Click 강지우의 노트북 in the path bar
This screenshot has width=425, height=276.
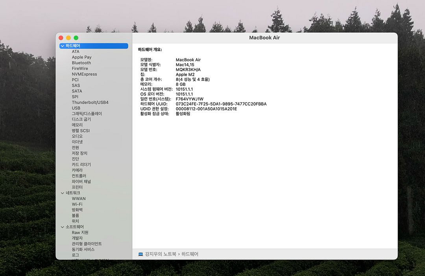[161, 254]
